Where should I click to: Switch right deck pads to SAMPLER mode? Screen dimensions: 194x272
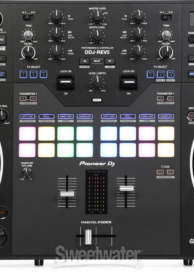click(166, 116)
